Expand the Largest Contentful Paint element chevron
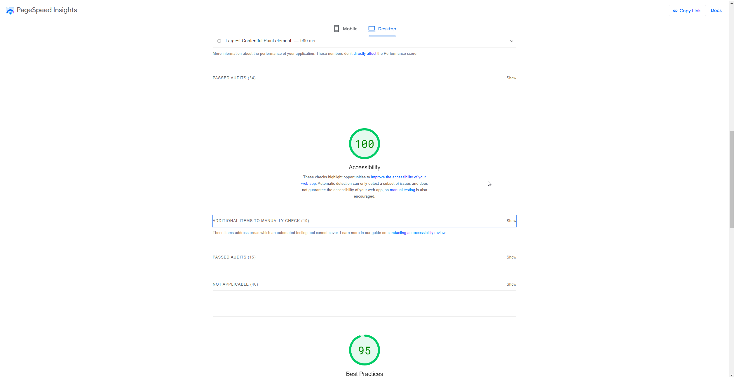 512,41
